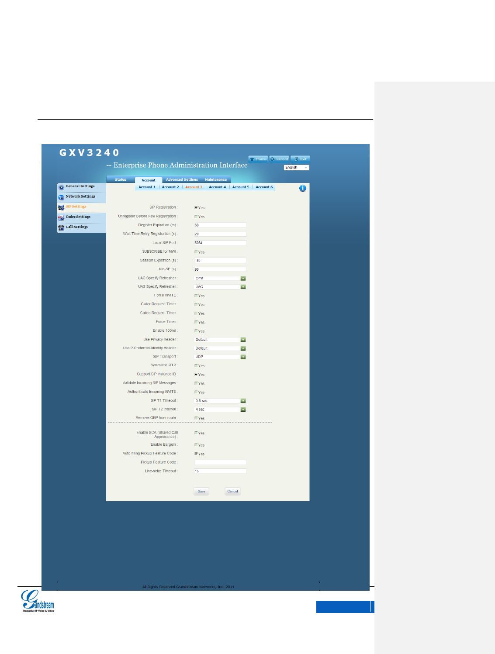Open UAC Specify Refresher dropdown
This screenshot has width=495, height=654.
[220, 278]
